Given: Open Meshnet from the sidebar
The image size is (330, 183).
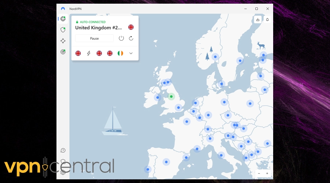Looking at the screenshot, I should tap(63, 41).
